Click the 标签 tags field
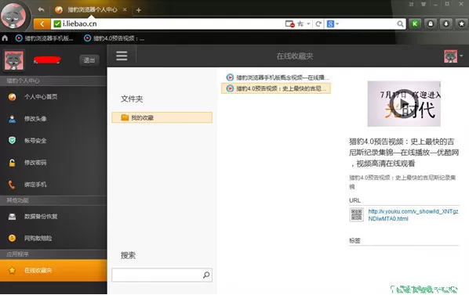 tap(404, 241)
